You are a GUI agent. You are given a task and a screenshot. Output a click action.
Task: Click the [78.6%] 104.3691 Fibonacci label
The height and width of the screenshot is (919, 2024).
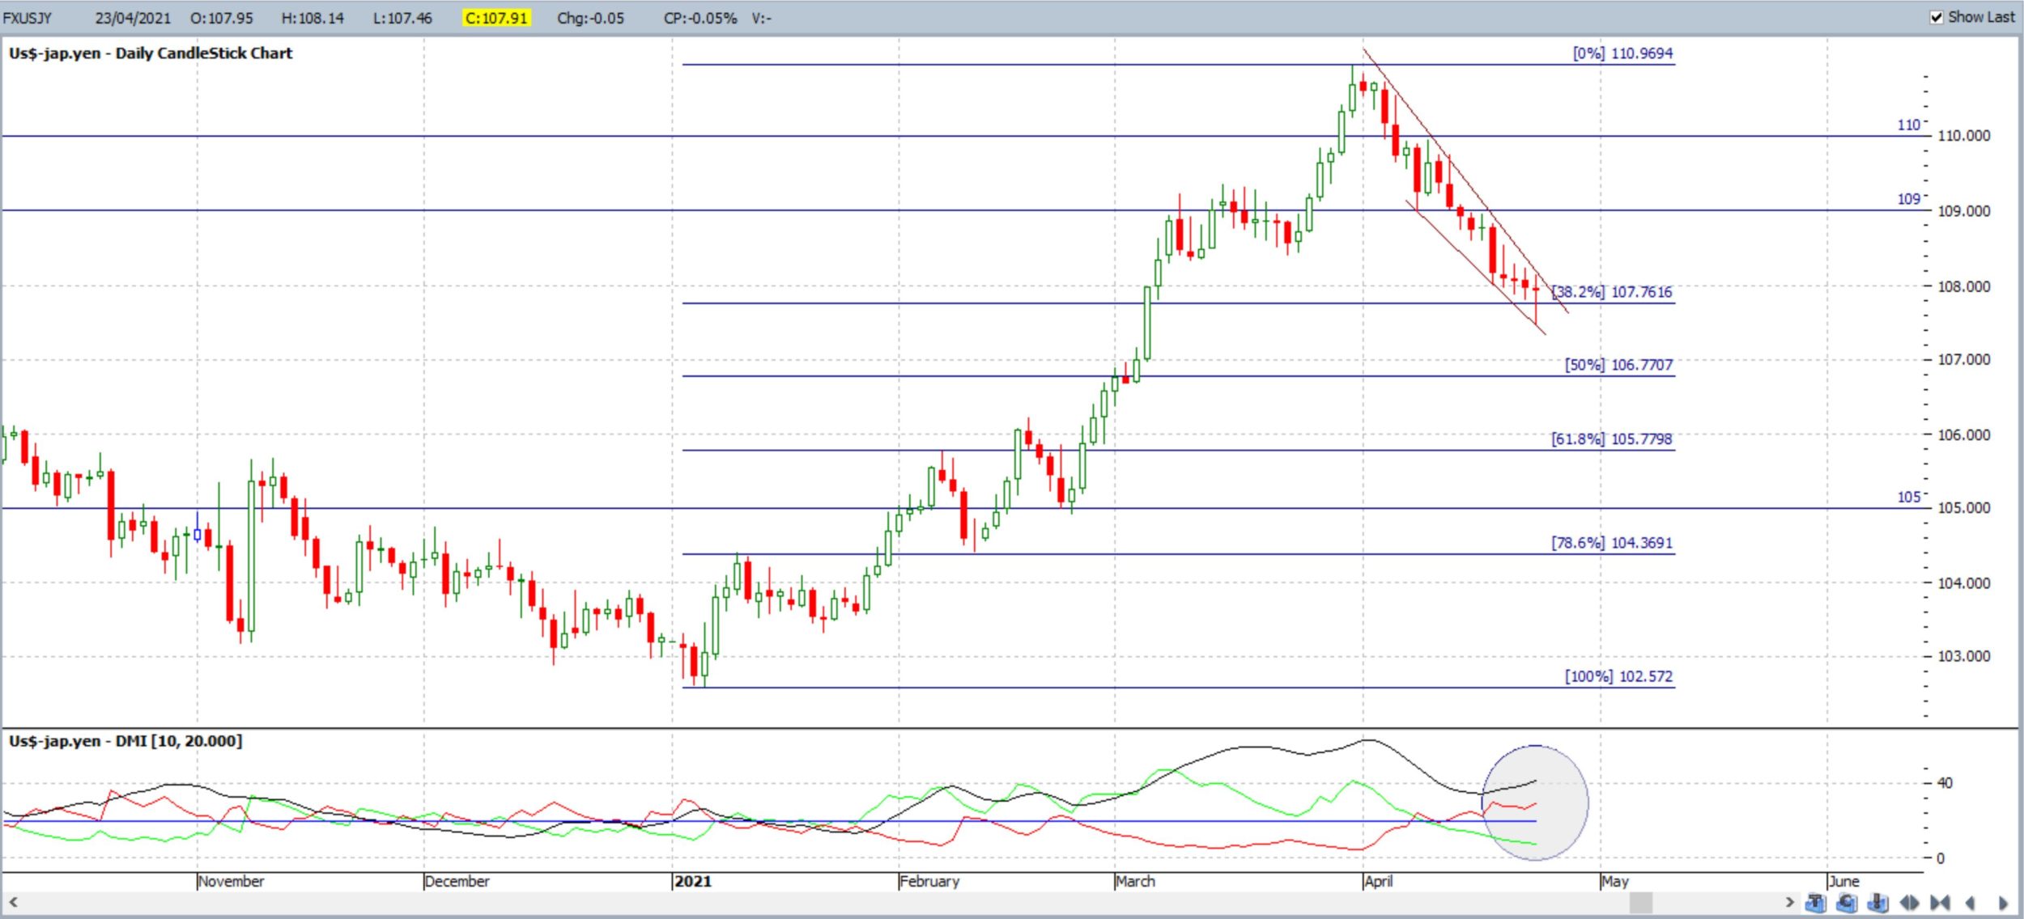(1612, 543)
